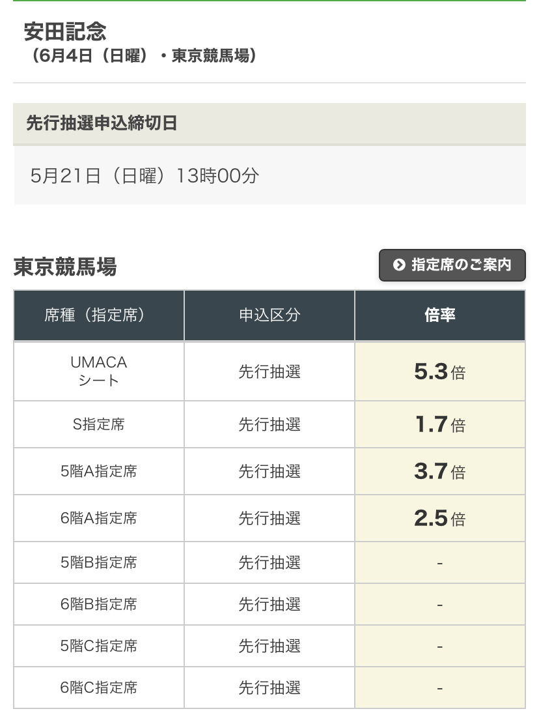Select the 席種（指定席） column header
Image resolution: width=539 pixels, height=711 pixels.
point(99,315)
